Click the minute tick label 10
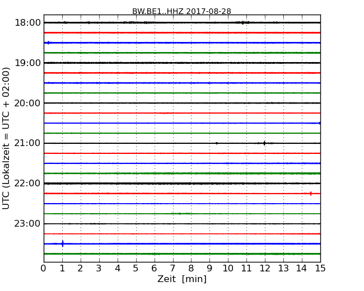364x291 pixels. click(228, 268)
